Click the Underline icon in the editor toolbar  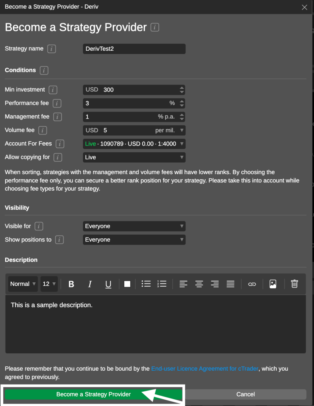pos(108,283)
